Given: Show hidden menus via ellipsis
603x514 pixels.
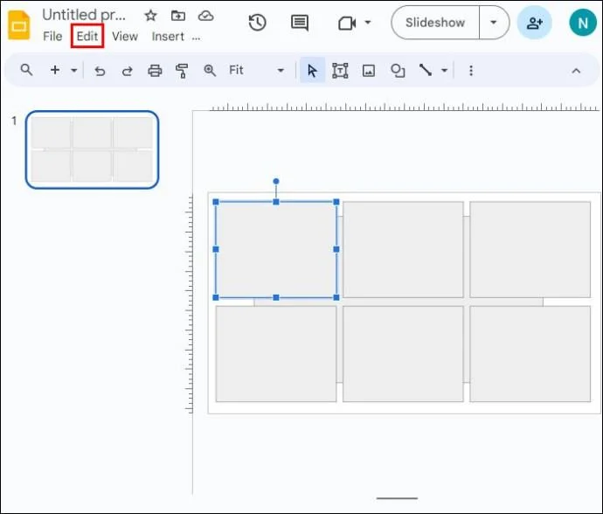Looking at the screenshot, I should (x=196, y=38).
